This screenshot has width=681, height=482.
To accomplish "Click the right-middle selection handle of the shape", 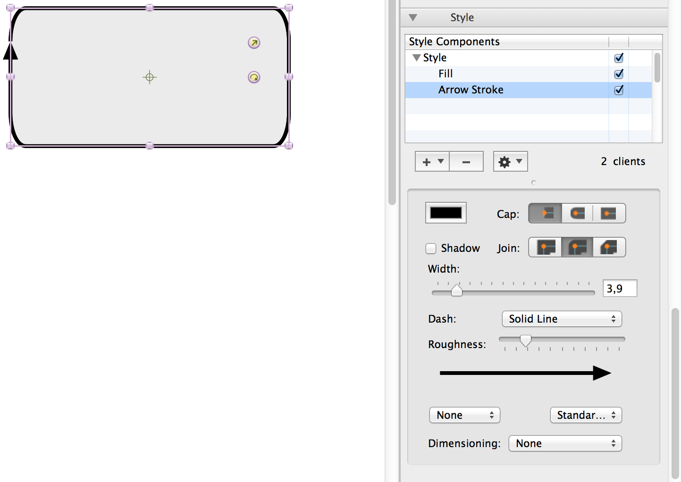I will point(289,77).
